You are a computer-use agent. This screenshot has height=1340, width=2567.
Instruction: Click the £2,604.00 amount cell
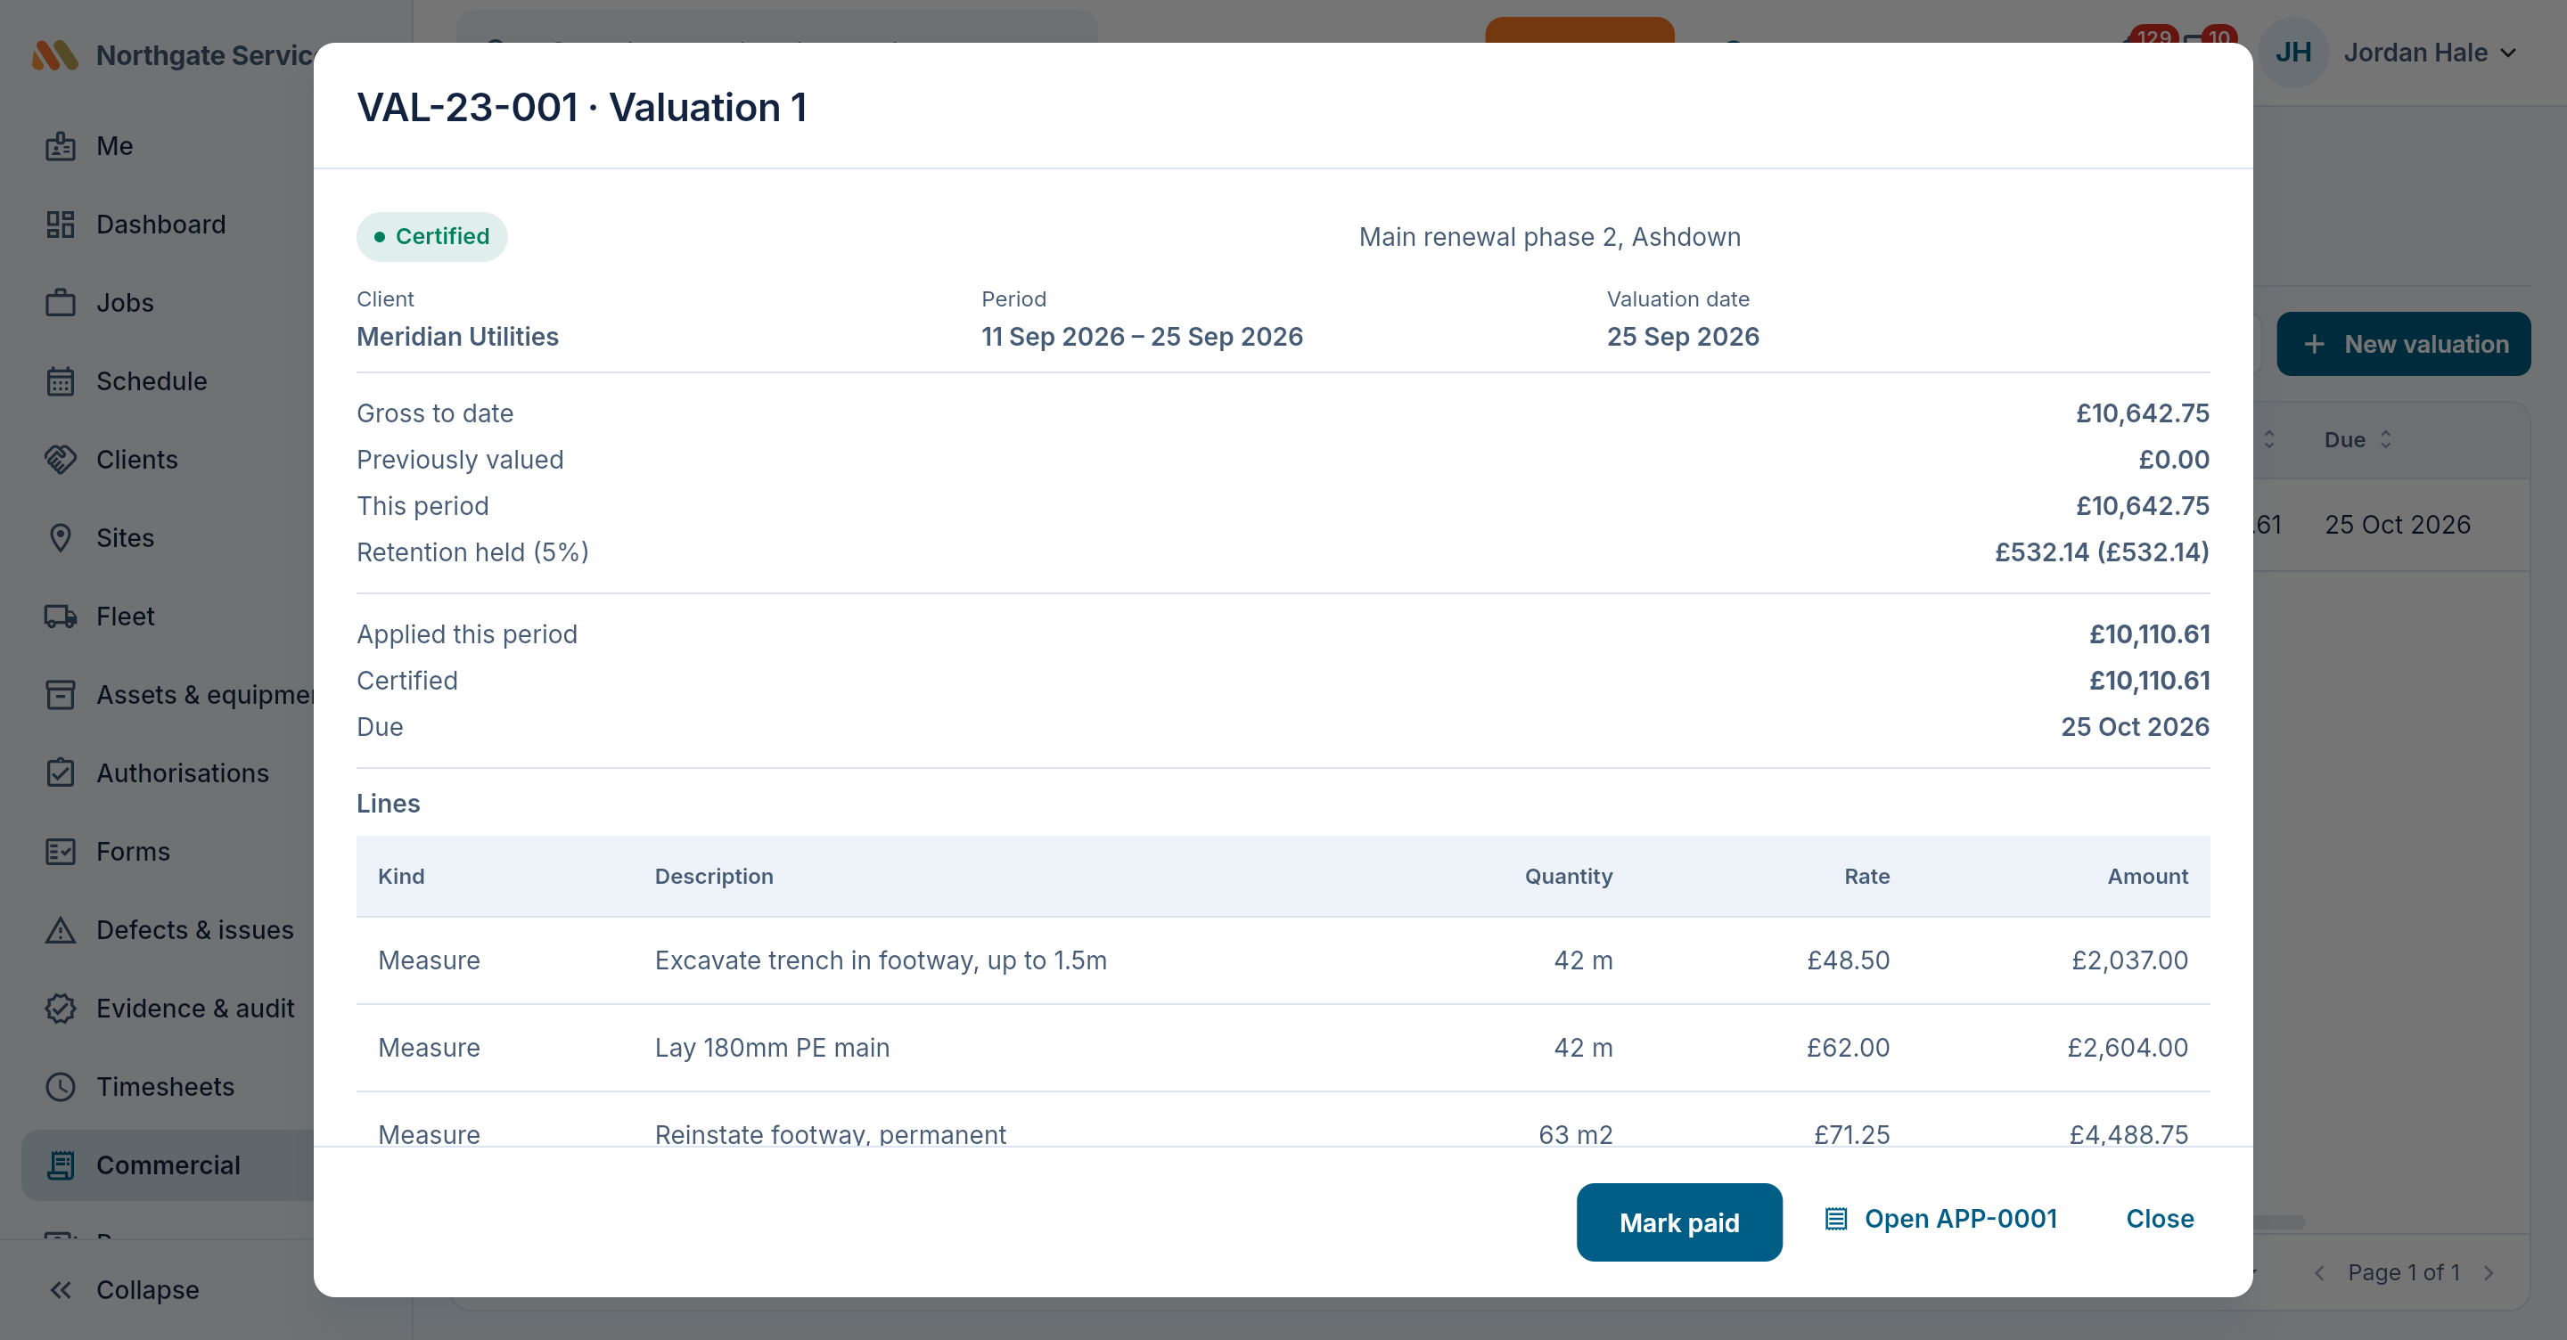click(x=2128, y=1048)
